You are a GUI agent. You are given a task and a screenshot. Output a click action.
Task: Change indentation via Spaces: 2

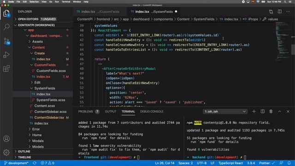point(185,163)
